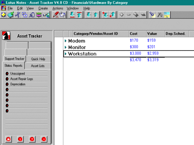Click the scissors cut icon
194x145 pixels.
pyautogui.click(x=17, y=15)
